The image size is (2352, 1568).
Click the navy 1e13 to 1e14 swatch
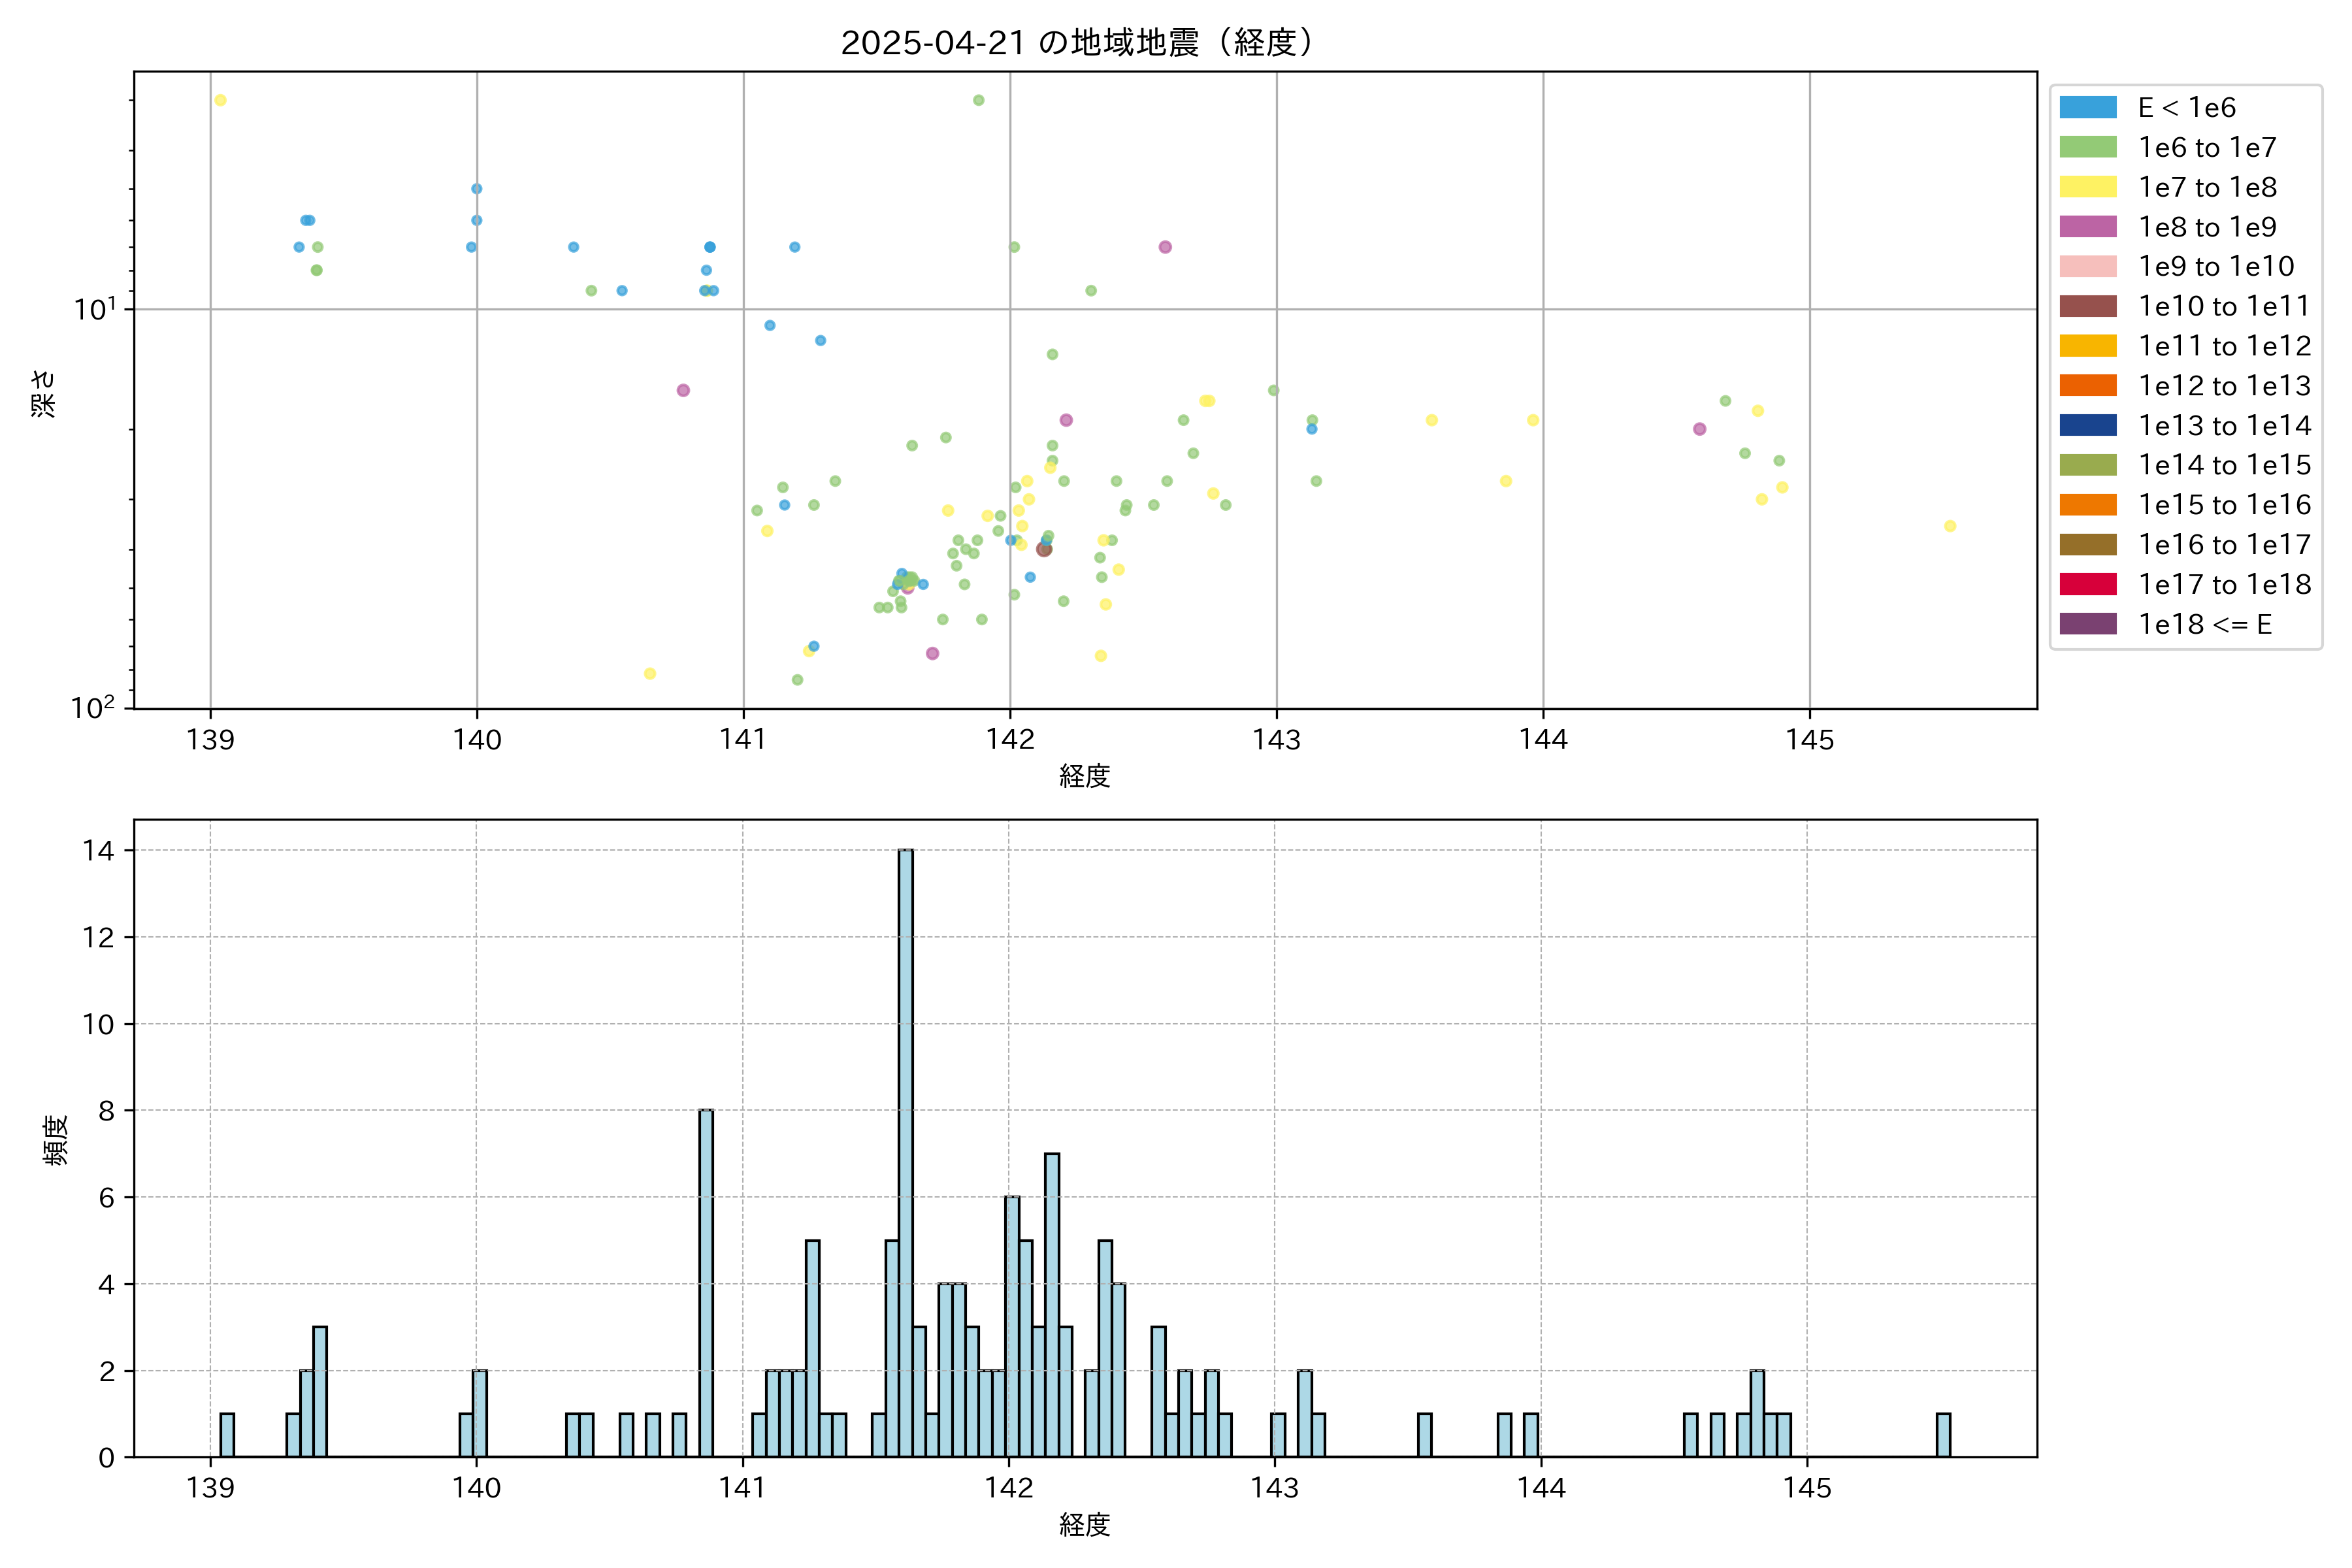click(2087, 426)
